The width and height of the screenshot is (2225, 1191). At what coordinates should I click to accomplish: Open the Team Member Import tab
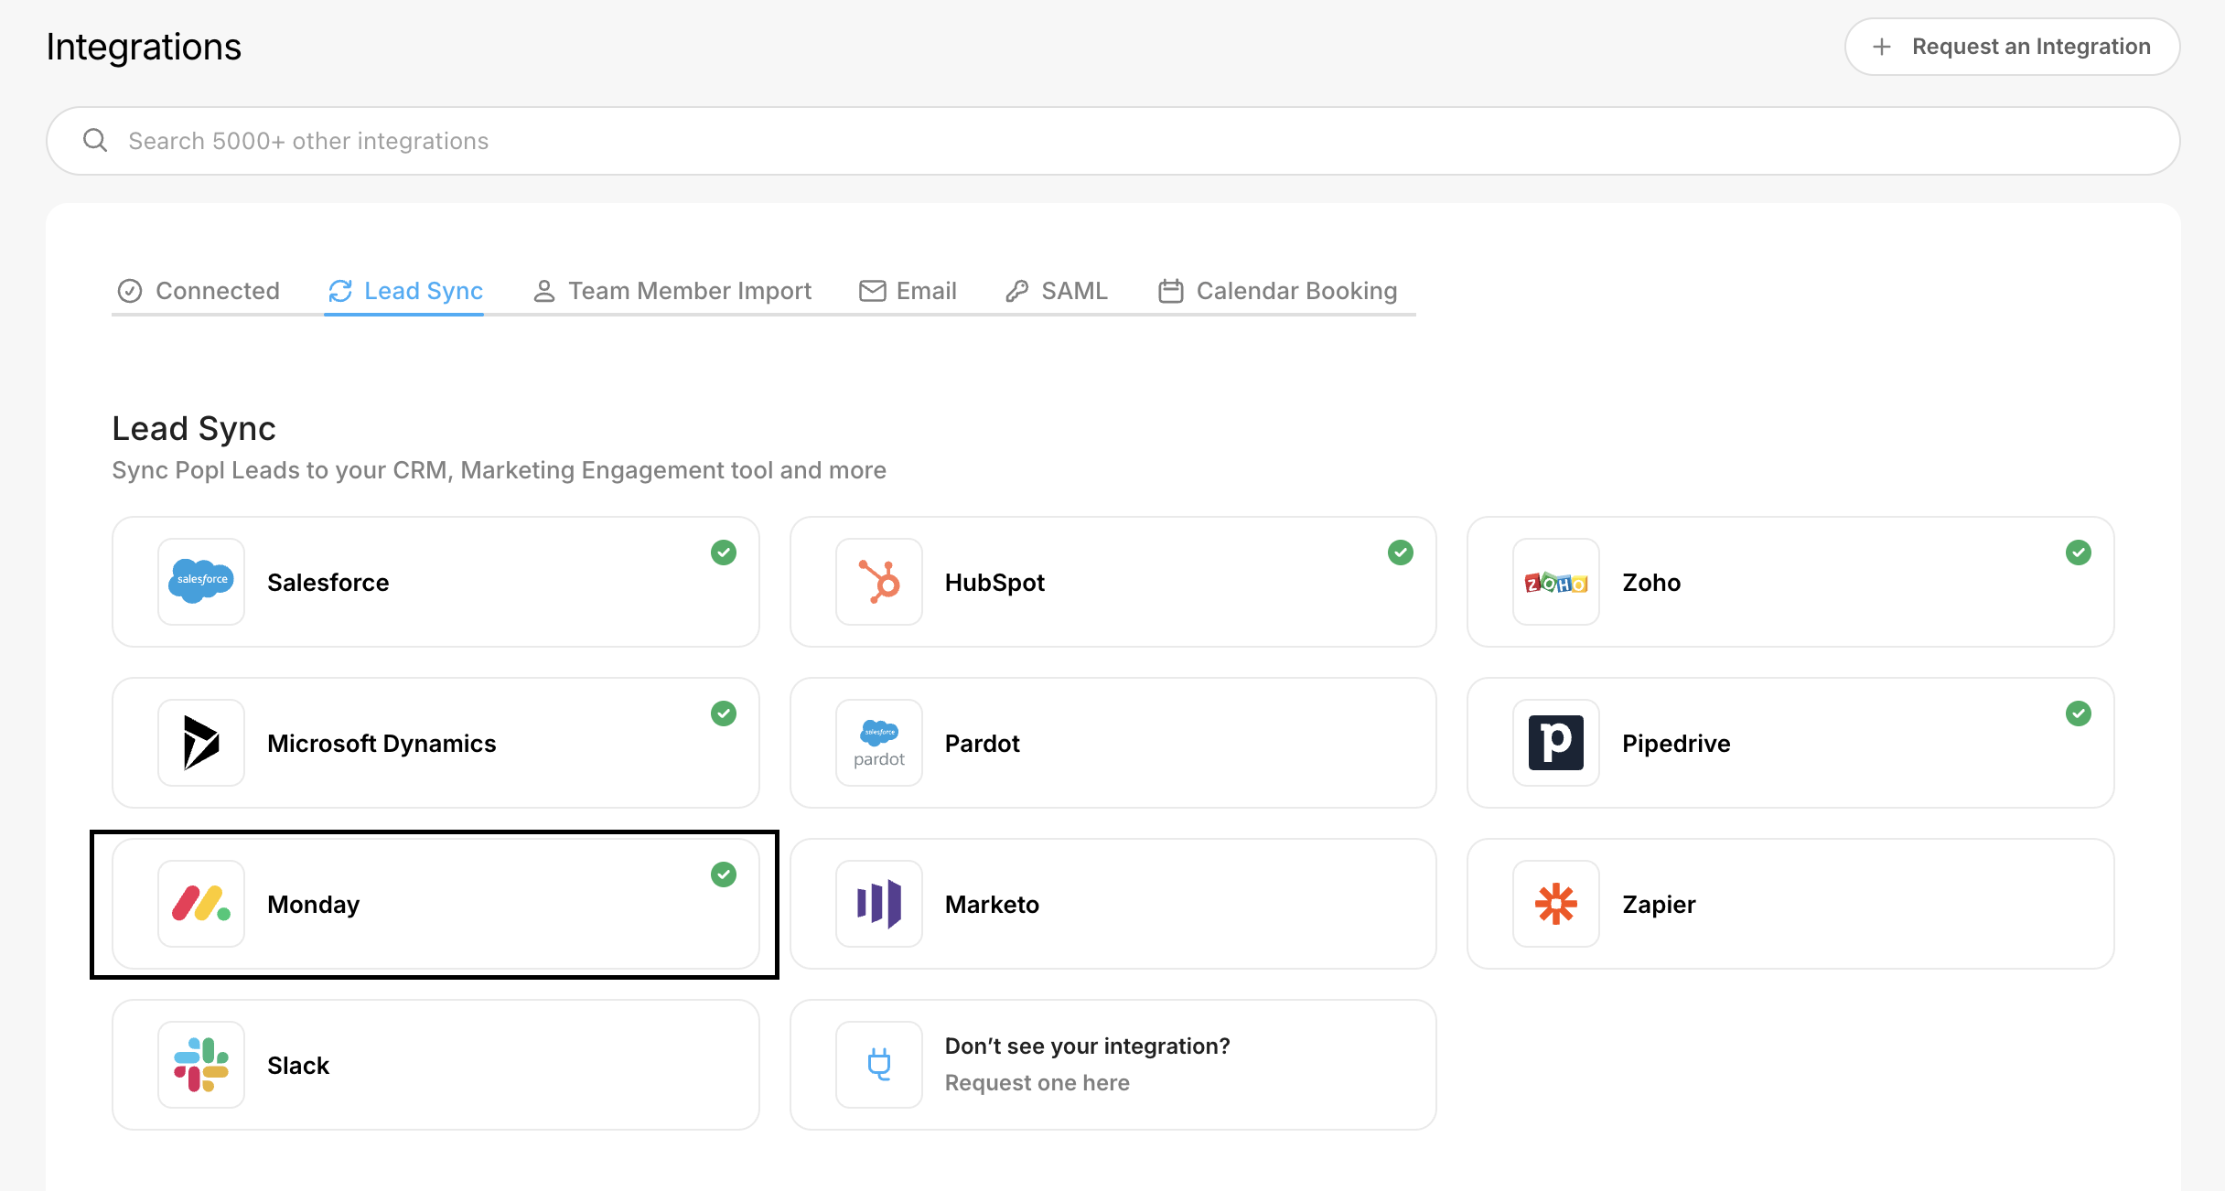point(672,291)
